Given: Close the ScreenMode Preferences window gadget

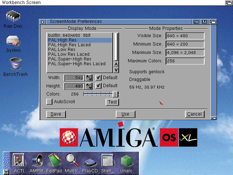Looking at the screenshot, I should 43,22.
